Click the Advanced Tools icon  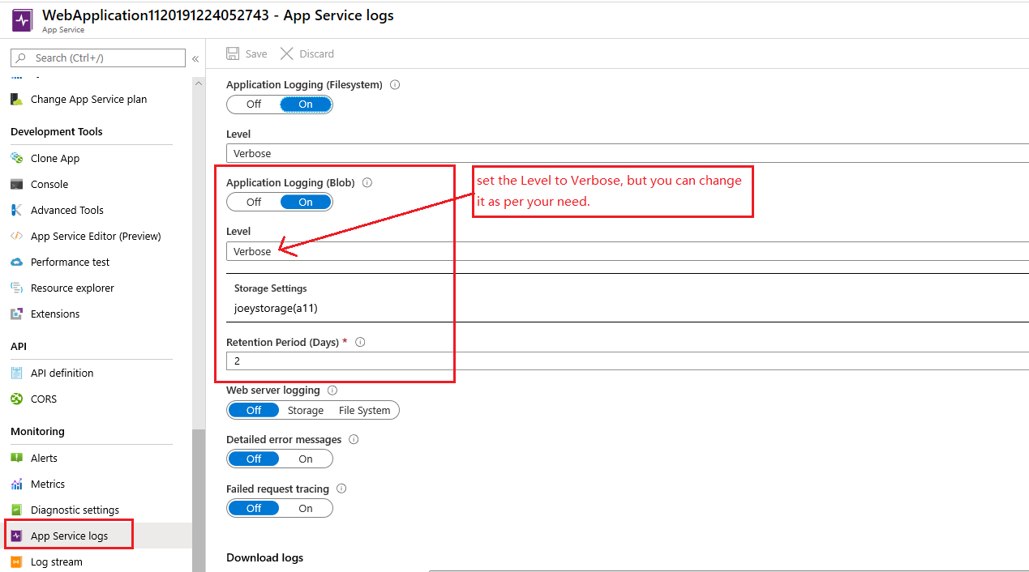(16, 210)
